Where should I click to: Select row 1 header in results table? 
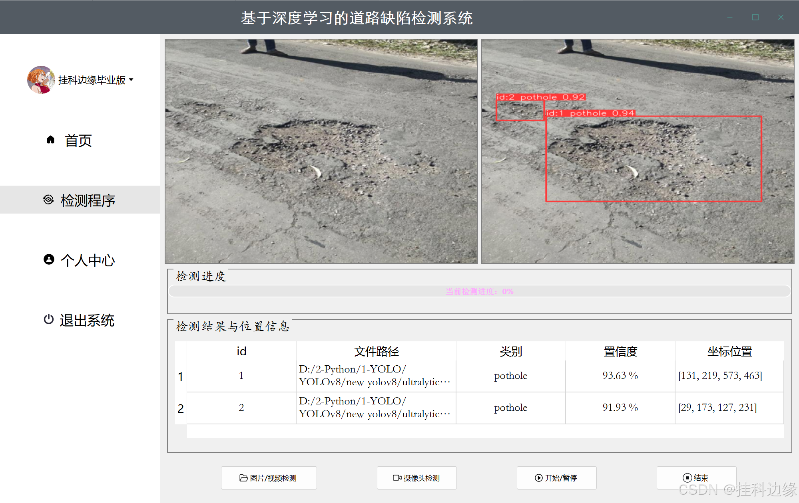pyautogui.click(x=181, y=376)
